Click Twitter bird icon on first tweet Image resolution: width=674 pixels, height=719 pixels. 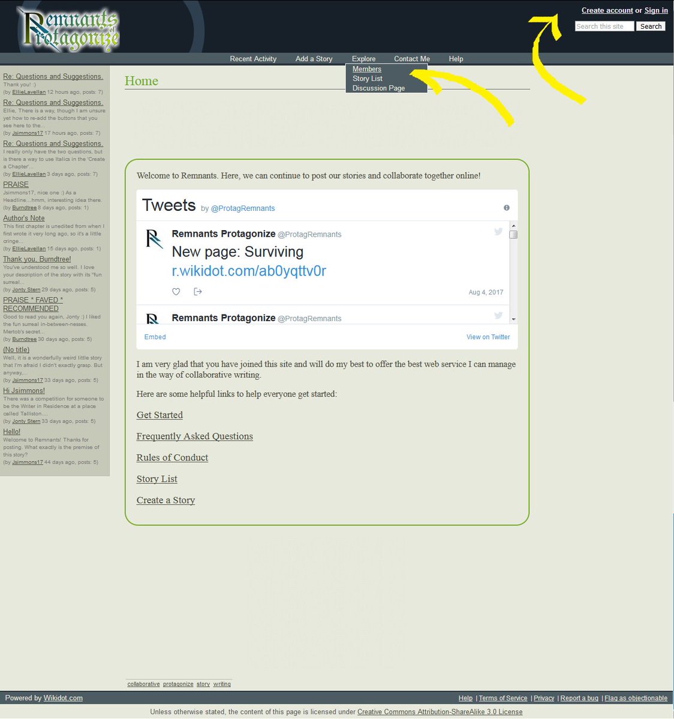[498, 232]
